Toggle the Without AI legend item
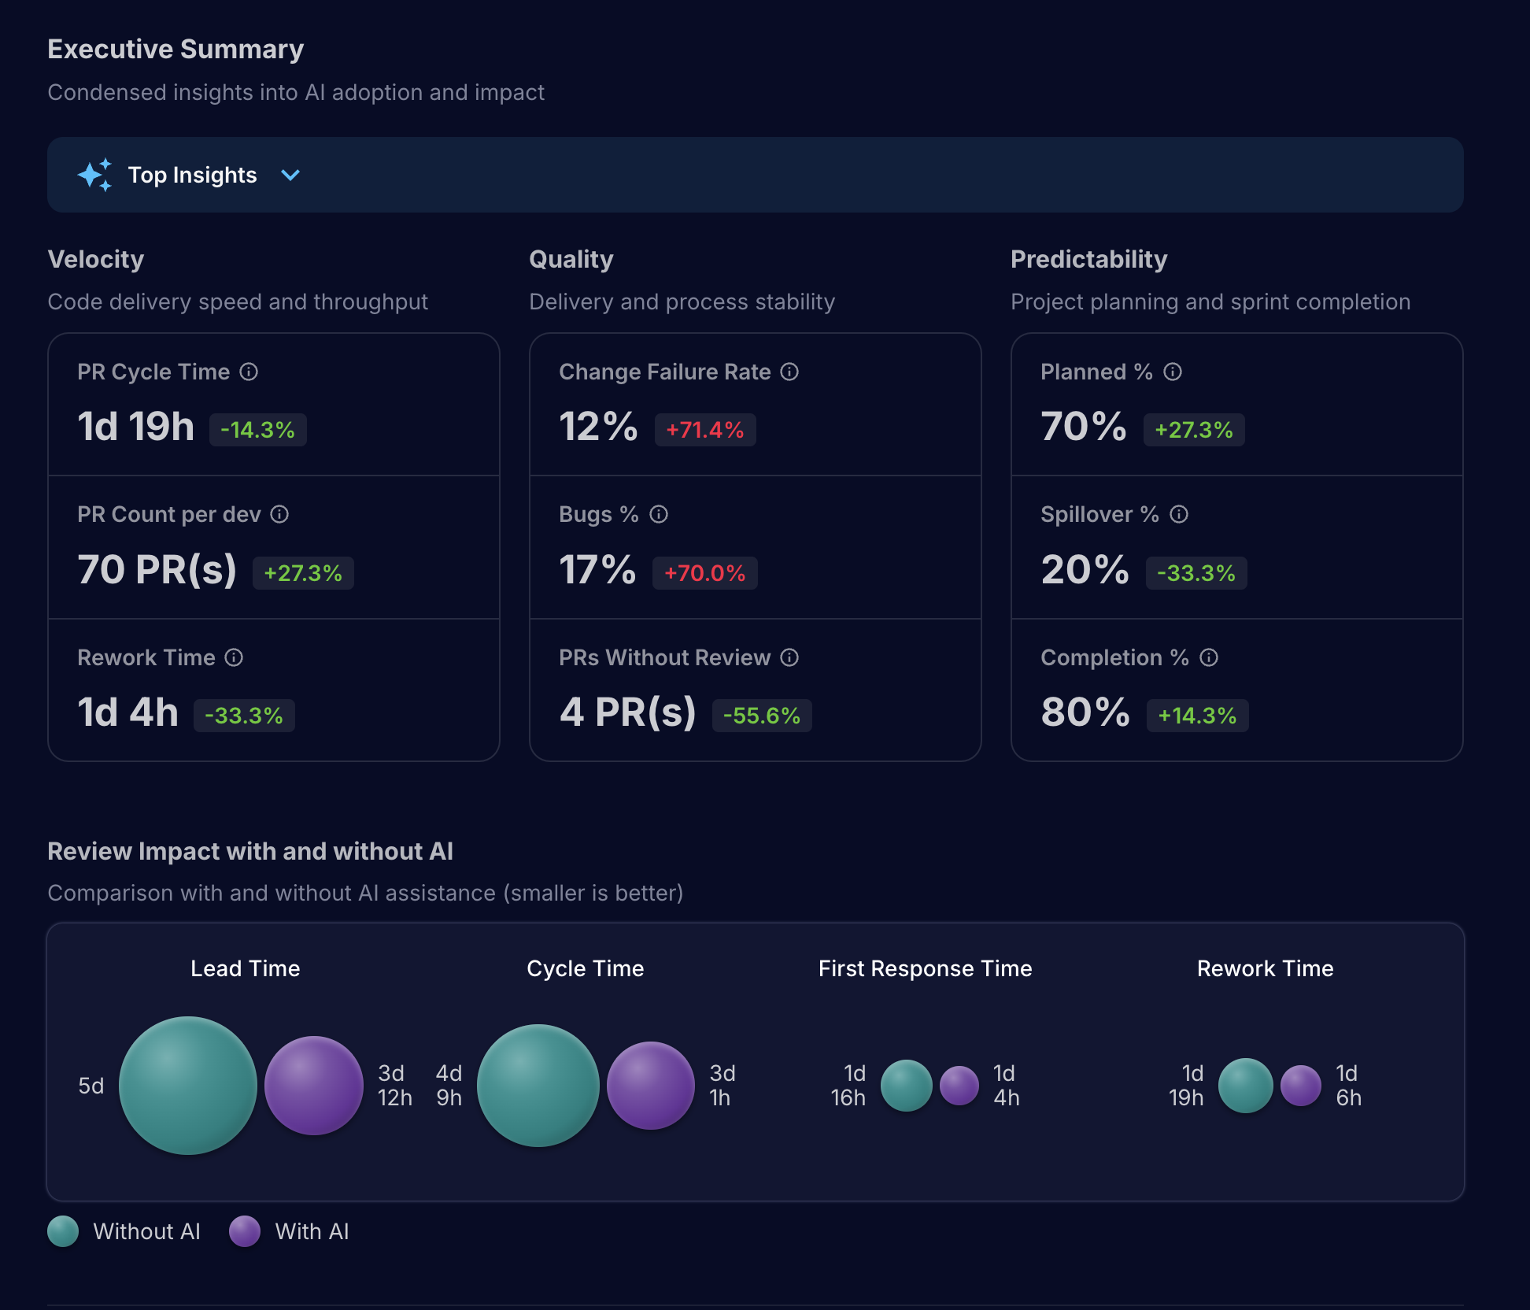The width and height of the screenshot is (1530, 1310). [146, 1231]
